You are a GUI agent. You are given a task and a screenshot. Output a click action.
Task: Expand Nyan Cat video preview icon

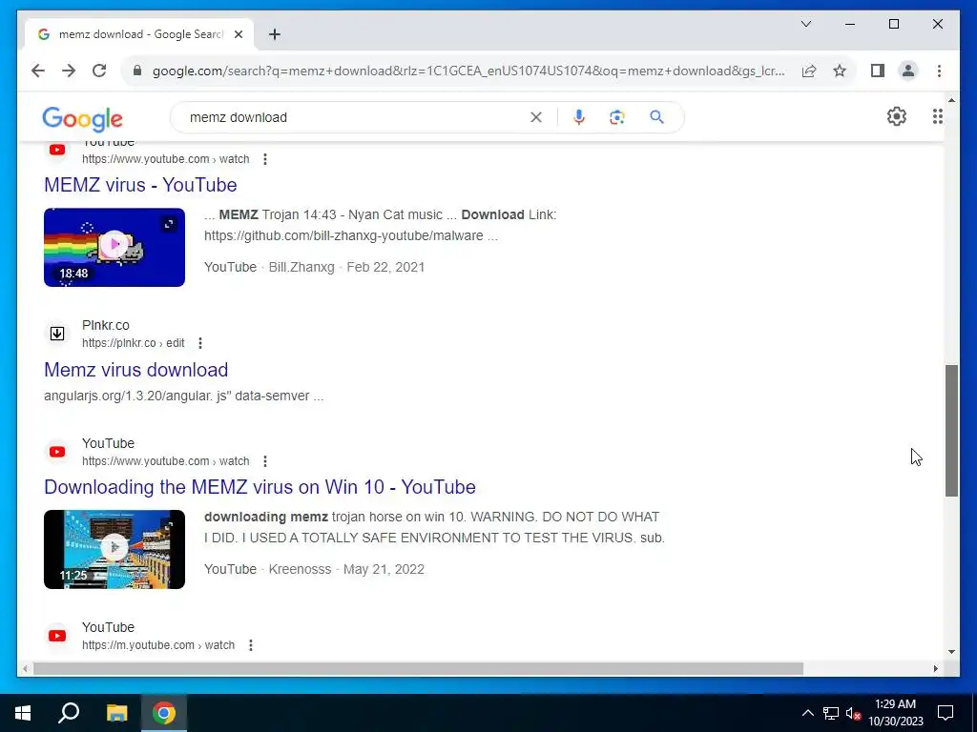(x=169, y=224)
